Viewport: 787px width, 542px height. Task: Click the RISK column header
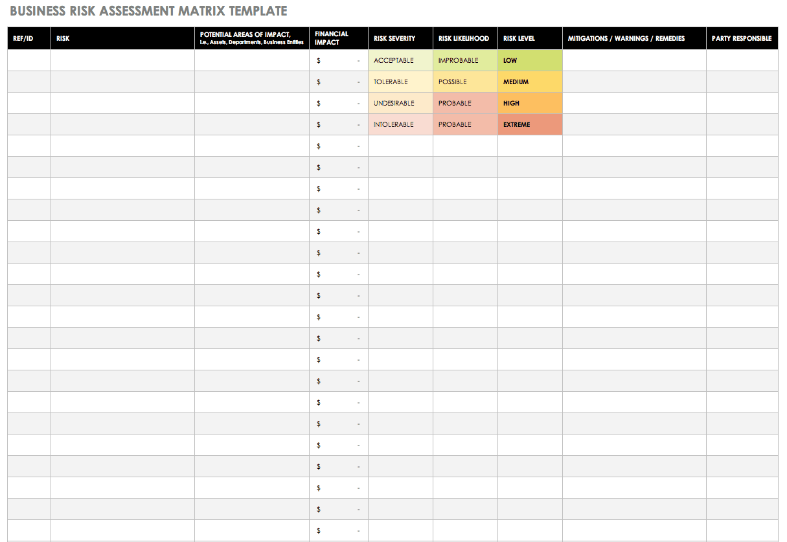click(x=122, y=38)
